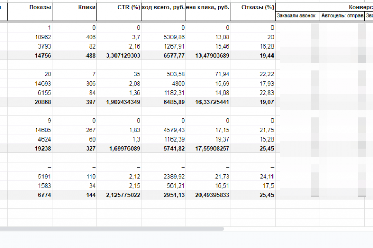
Task: Select total cell 6774
Action: (x=30, y=195)
